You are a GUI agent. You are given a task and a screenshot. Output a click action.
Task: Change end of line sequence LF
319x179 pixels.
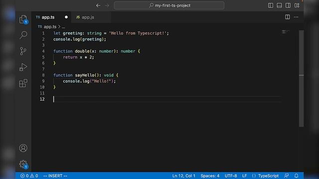click(x=245, y=176)
